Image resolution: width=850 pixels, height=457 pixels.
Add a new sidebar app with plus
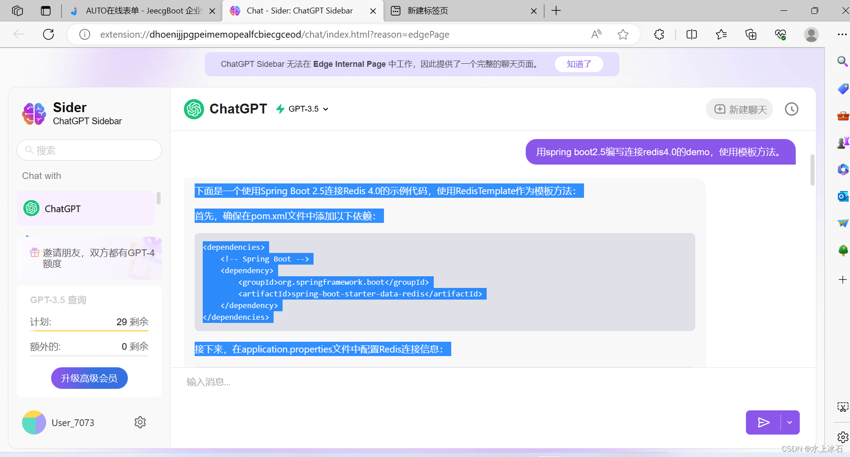click(843, 280)
